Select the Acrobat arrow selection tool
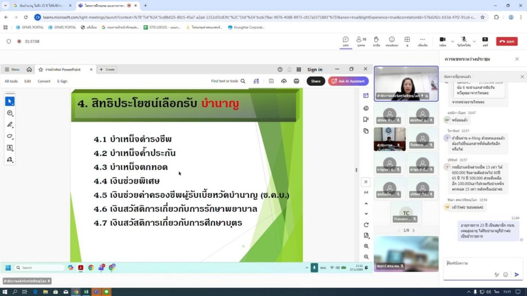 pyautogui.click(x=10, y=101)
